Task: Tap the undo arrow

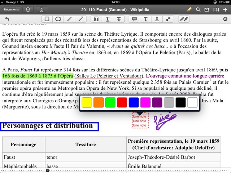Action: coord(7,19)
